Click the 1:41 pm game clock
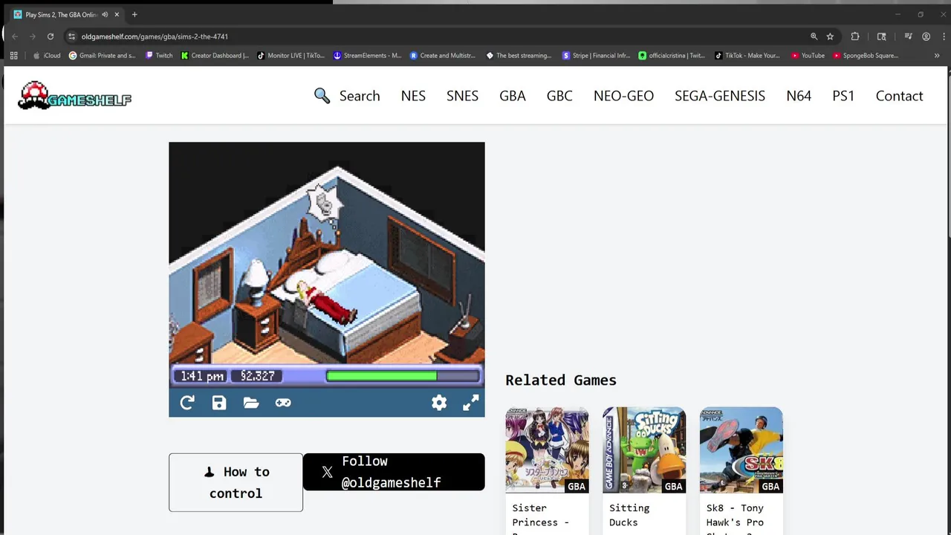The image size is (951, 535). [202, 376]
